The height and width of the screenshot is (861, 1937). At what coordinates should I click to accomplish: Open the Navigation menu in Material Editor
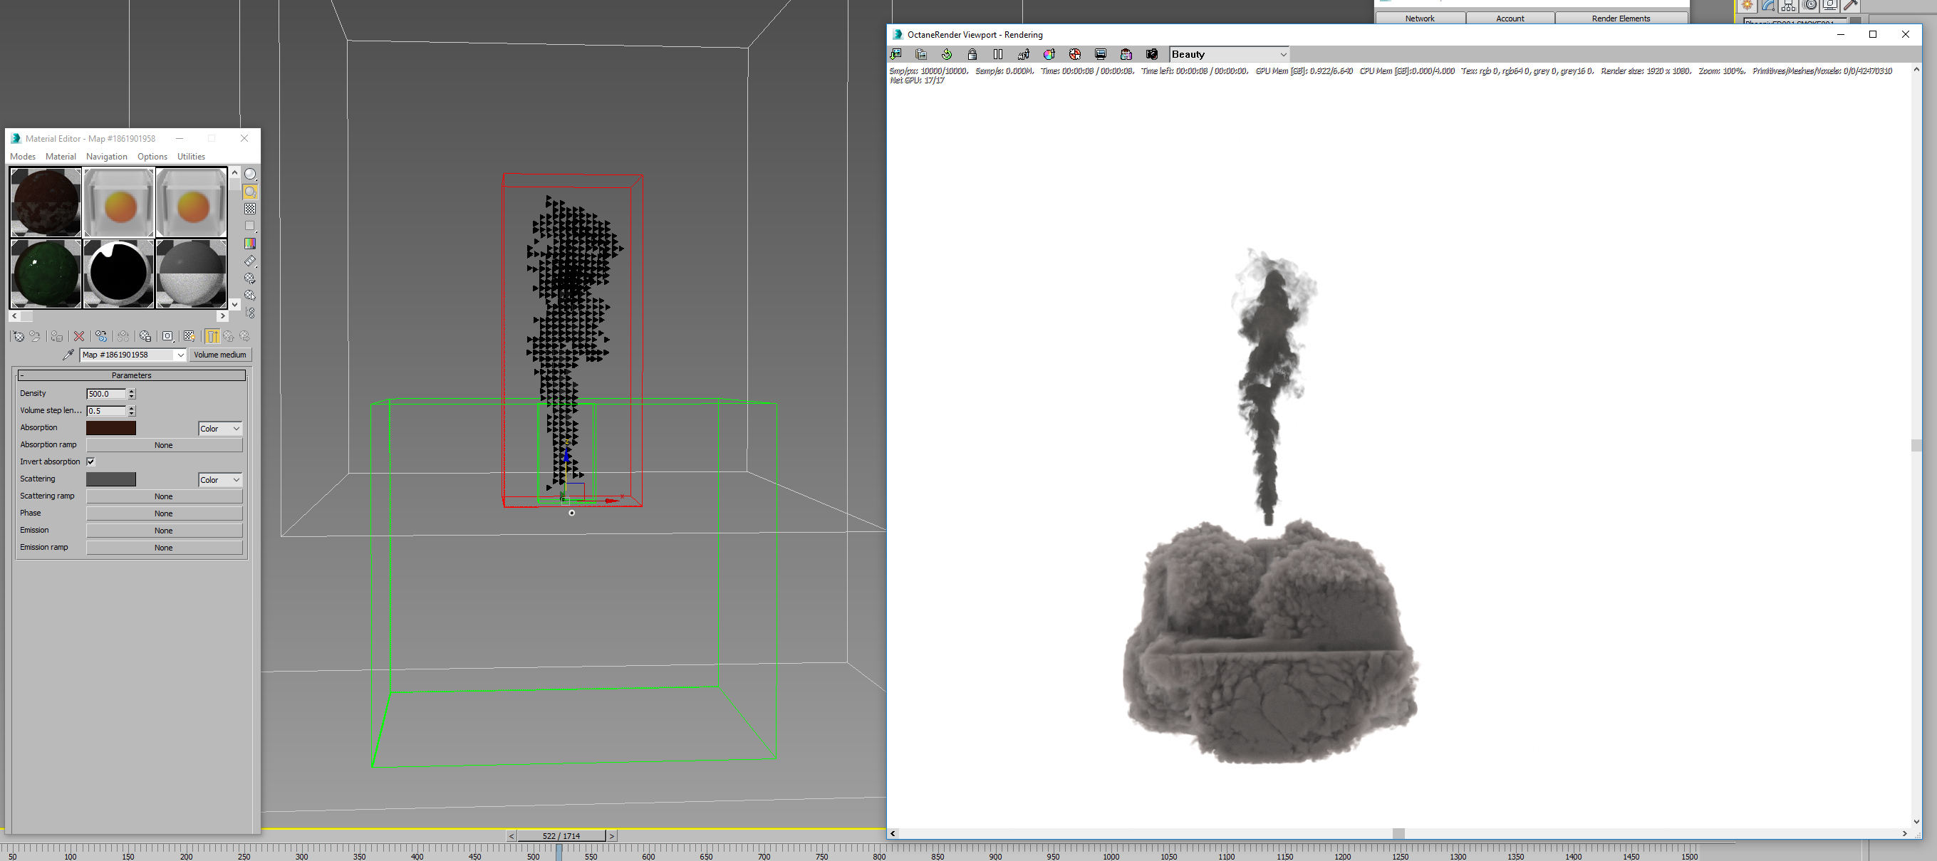tap(106, 157)
